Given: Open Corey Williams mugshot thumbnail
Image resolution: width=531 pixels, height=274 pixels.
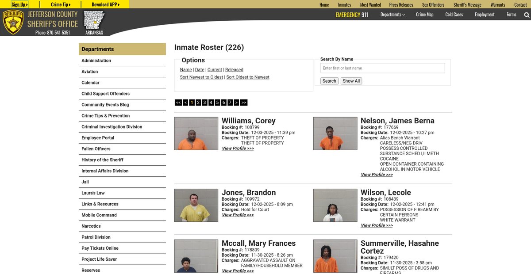Looking at the screenshot, I should (196, 133).
